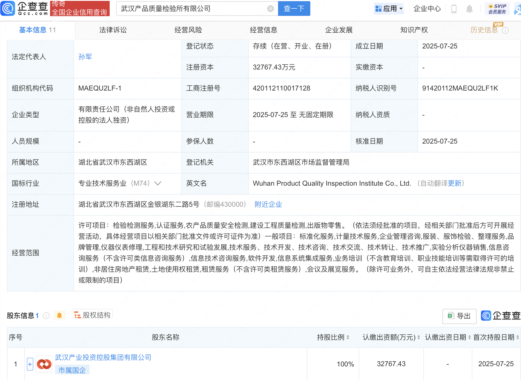
Task: Switch to 经营风险 tab
Action: pyautogui.click(x=188, y=30)
